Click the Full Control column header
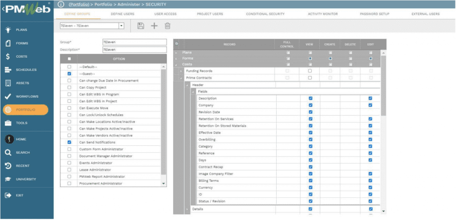 [287, 44]
